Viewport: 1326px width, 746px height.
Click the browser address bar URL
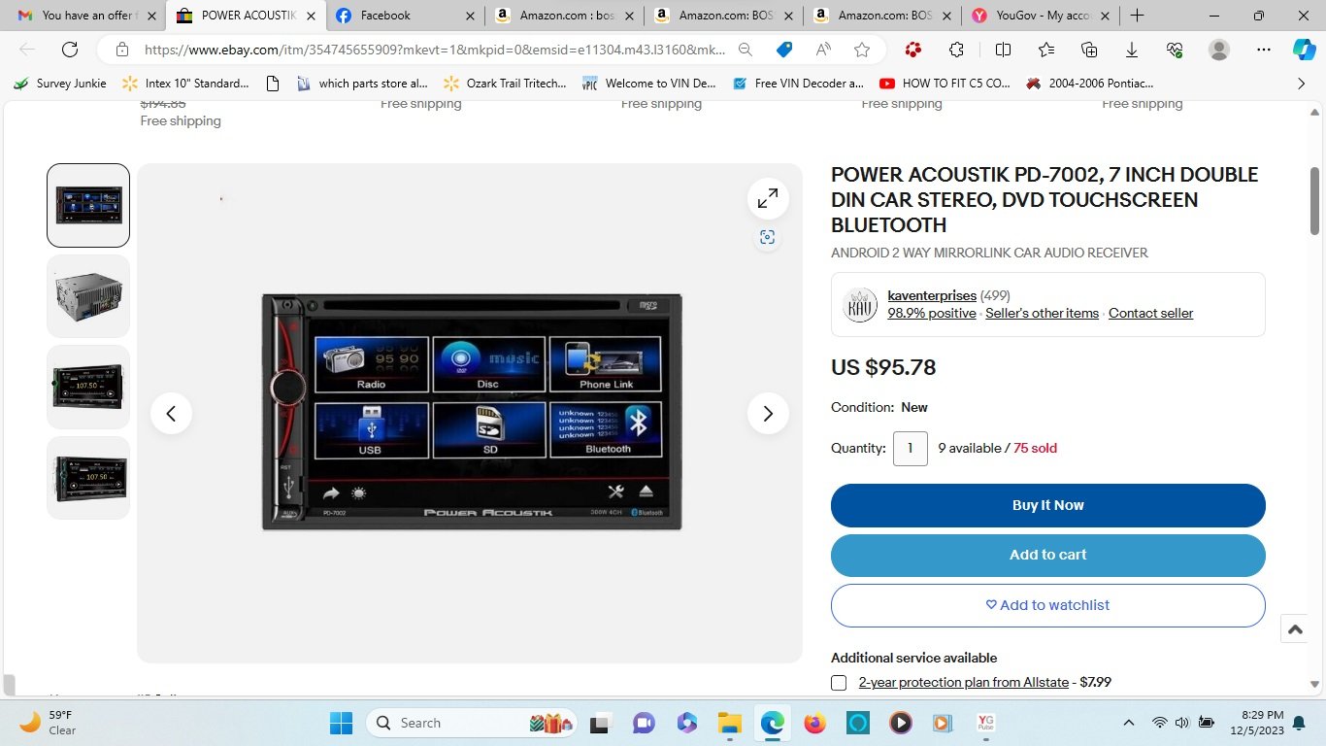click(434, 50)
